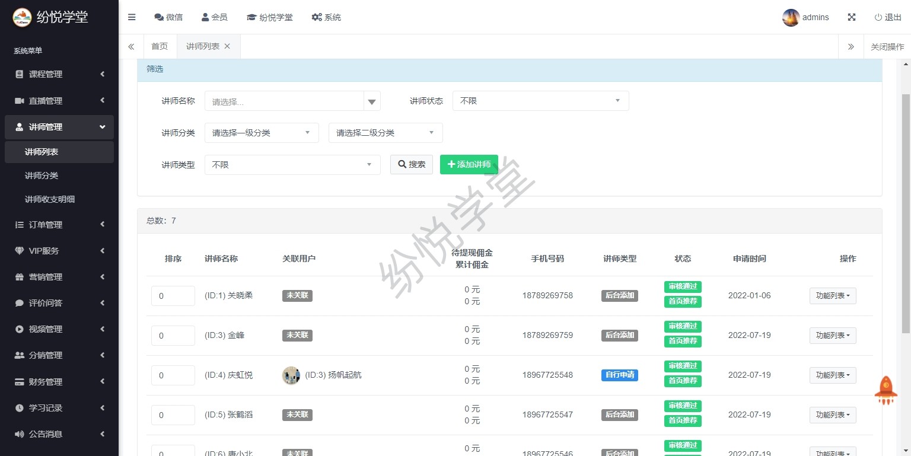Viewport: 911px width, 456px height.
Task: Click the green 添加讲师 button
Action: 469,165
